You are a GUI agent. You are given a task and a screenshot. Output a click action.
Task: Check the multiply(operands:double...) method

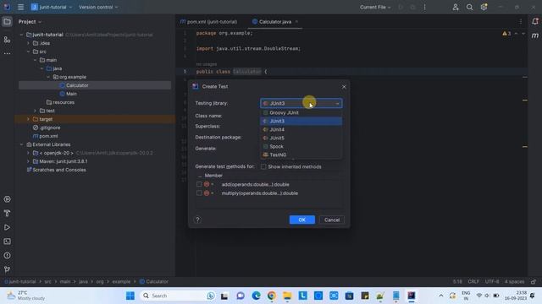point(199,193)
